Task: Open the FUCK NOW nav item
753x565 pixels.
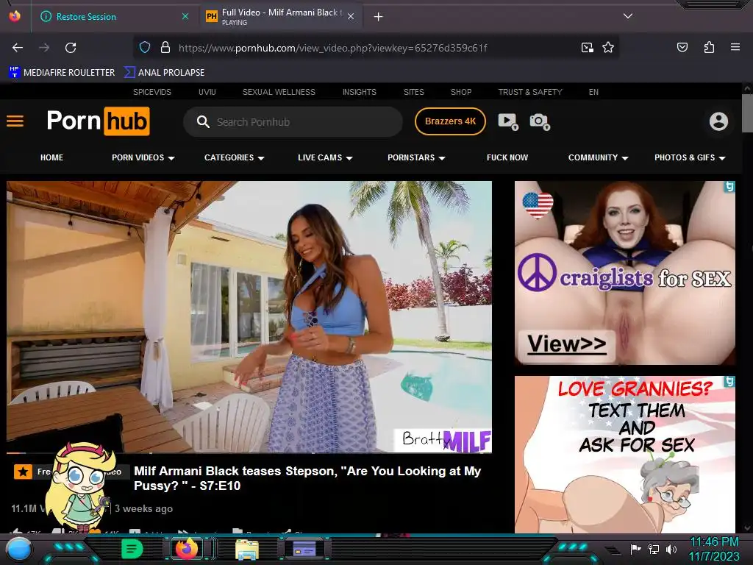Action: point(507,157)
